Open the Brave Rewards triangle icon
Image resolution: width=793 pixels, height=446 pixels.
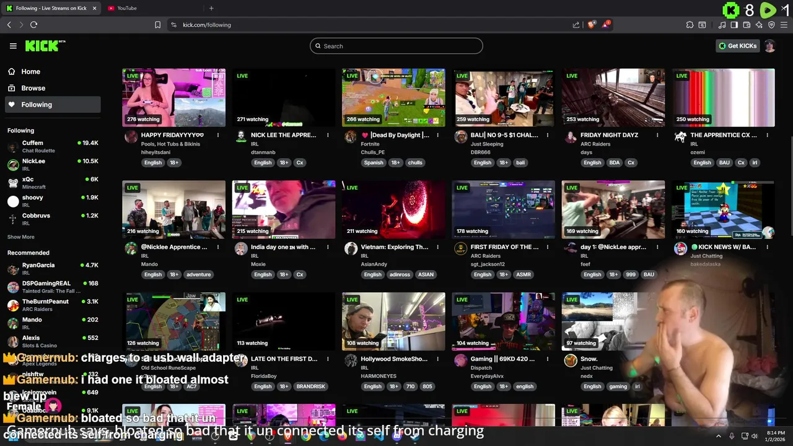(x=607, y=25)
